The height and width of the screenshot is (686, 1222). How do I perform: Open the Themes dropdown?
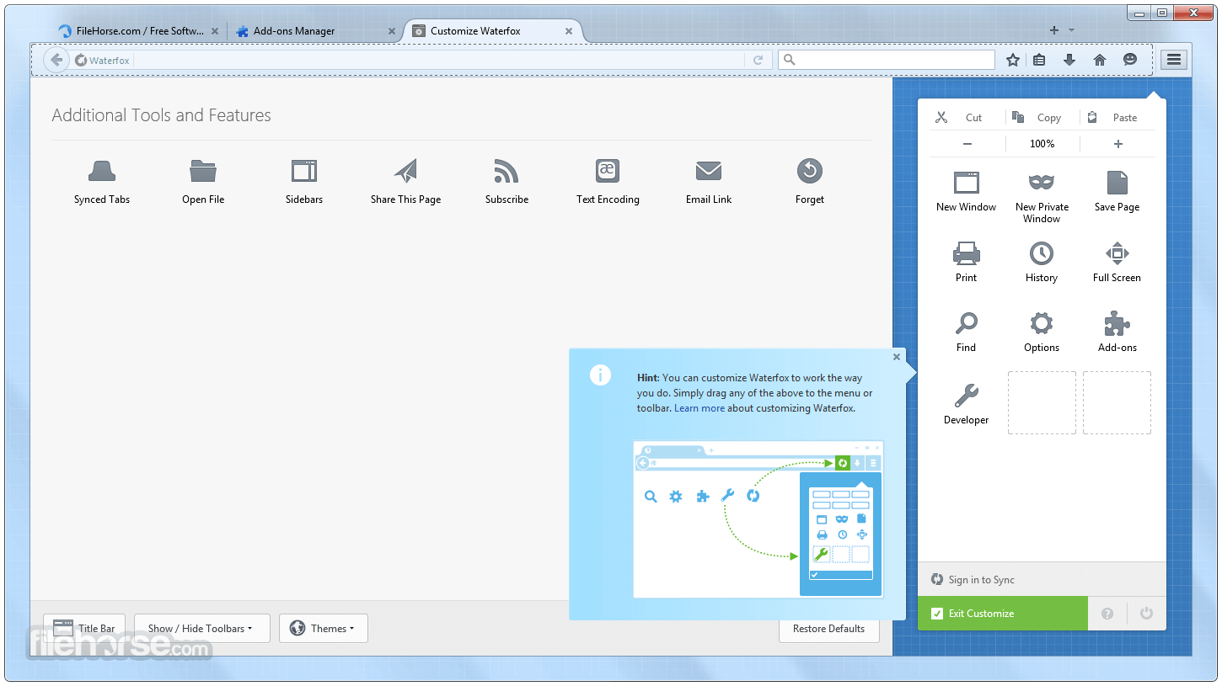pyautogui.click(x=324, y=629)
